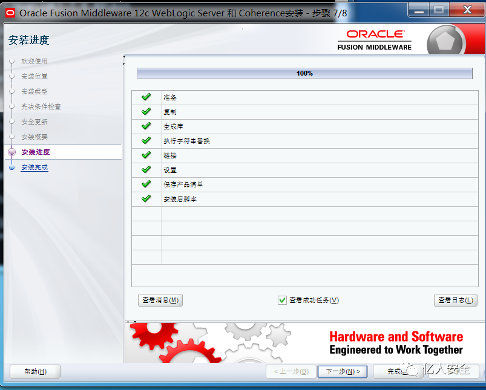Click the 安装后脚本 task row text
The width and height of the screenshot is (486, 390).
pos(180,199)
